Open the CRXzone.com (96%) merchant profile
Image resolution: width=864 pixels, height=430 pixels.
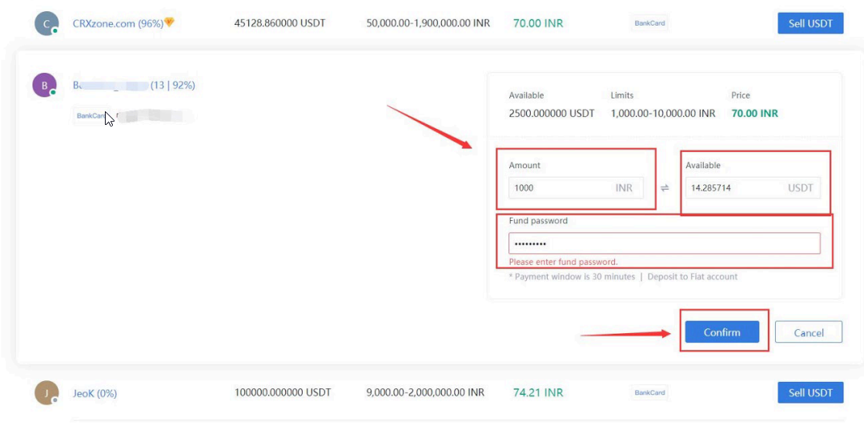[x=118, y=23]
